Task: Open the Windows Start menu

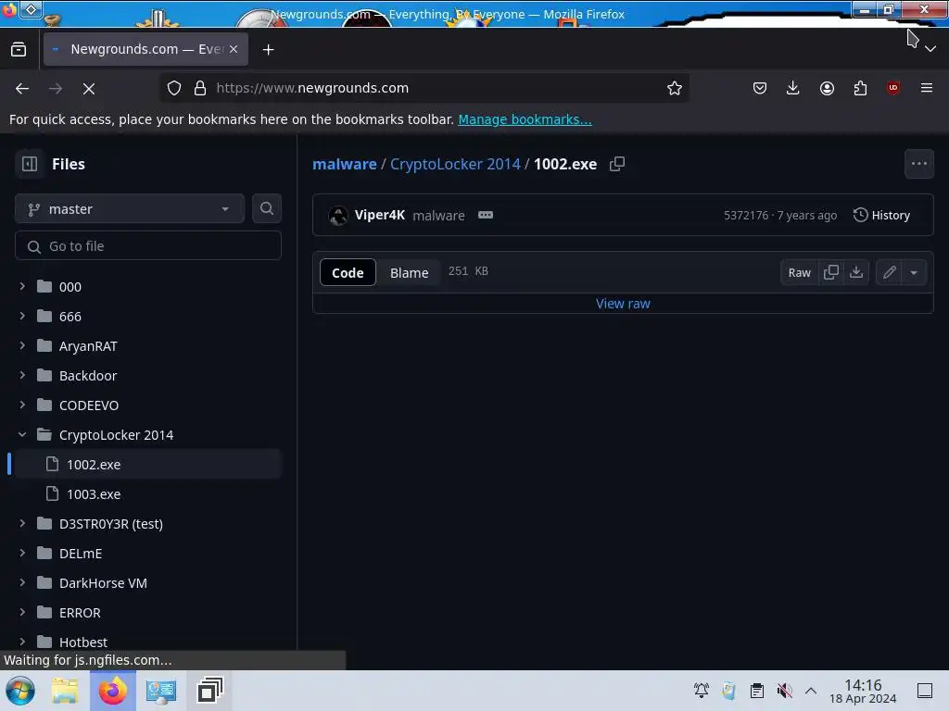Action: tap(20, 691)
